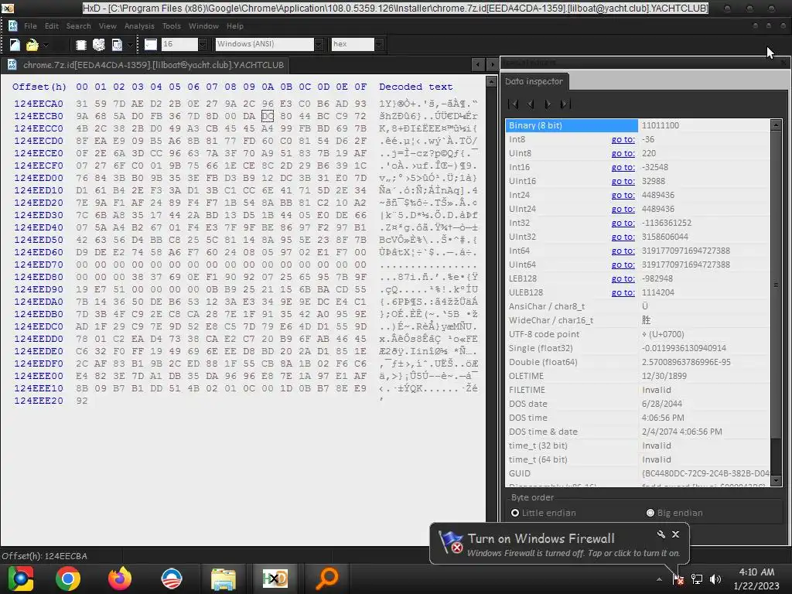Select Big endian byte order
The height and width of the screenshot is (594, 792).
(x=674, y=513)
